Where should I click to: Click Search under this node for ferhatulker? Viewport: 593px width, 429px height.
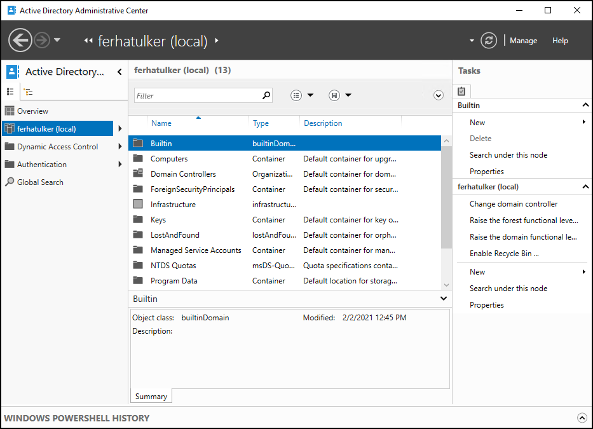(508, 289)
